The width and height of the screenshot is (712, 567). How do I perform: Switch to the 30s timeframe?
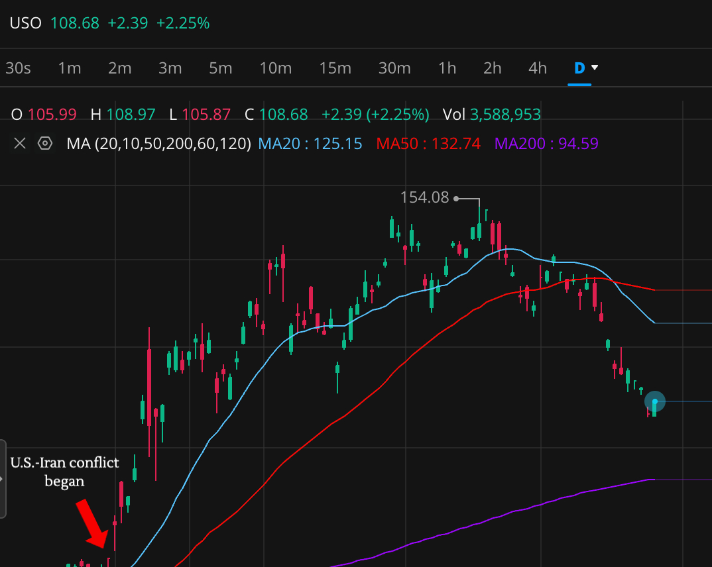pos(18,68)
